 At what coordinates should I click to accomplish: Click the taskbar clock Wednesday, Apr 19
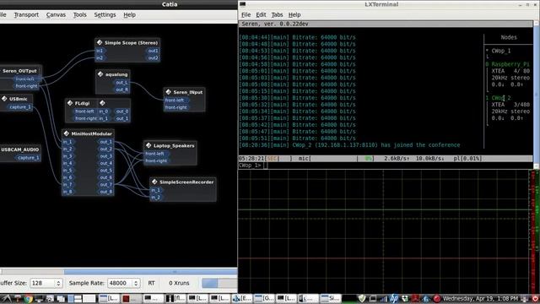point(480,298)
